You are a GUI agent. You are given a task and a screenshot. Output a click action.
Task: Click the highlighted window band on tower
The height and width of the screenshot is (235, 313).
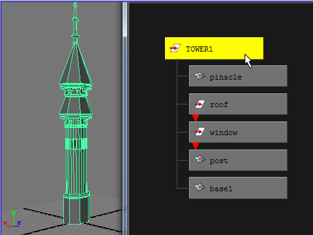(76, 144)
